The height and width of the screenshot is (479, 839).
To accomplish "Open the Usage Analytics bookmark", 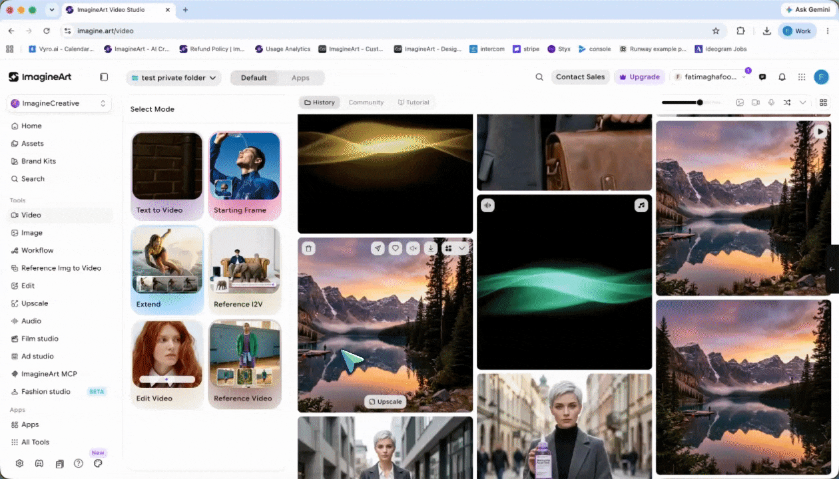I will click(282, 49).
